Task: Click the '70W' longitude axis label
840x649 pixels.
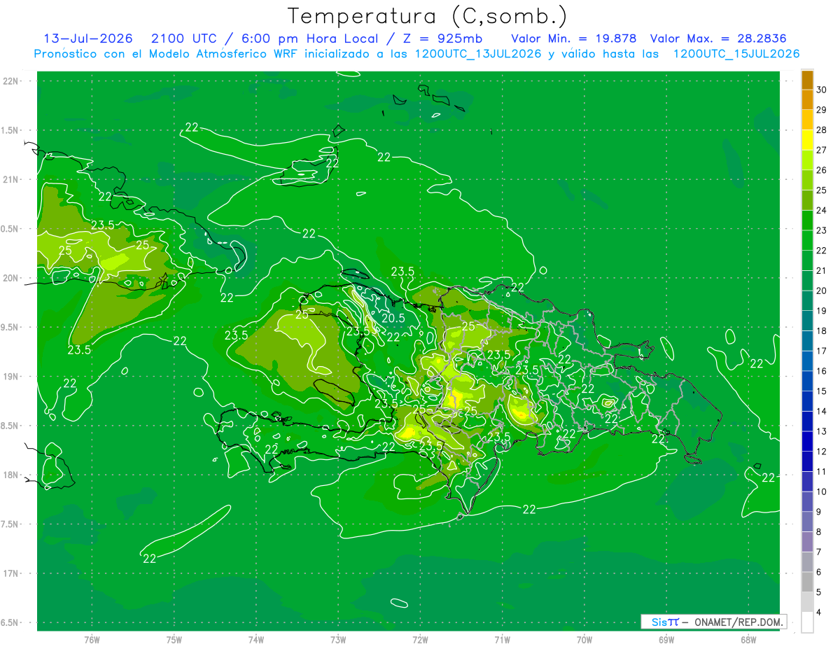Action: point(584,640)
